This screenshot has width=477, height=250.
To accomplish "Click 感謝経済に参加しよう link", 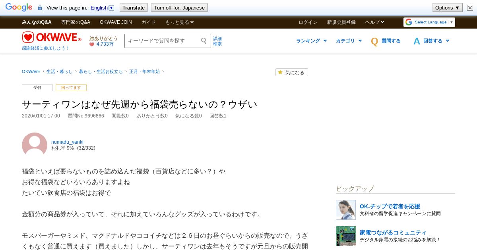I will pos(46,48).
